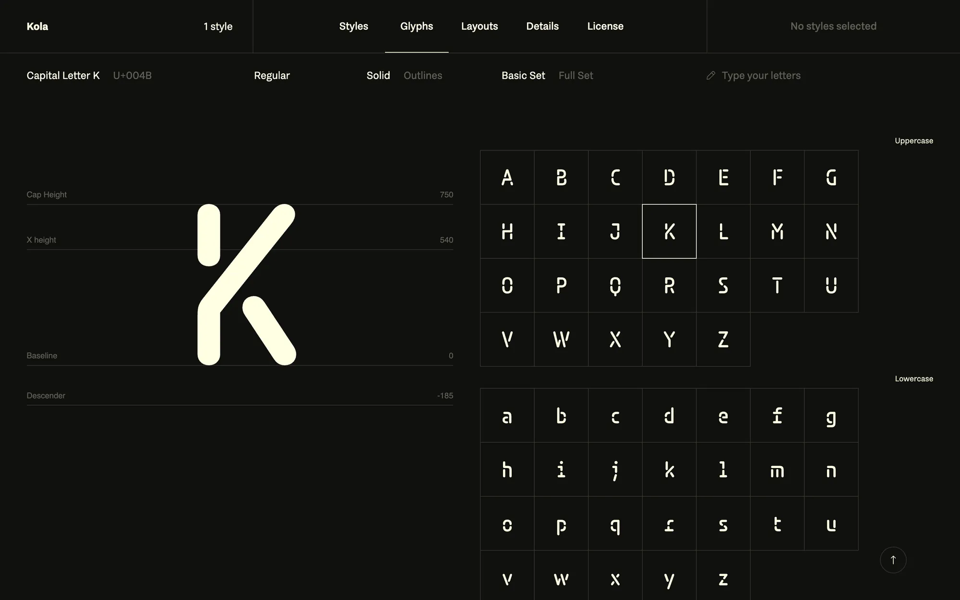Viewport: 960px width, 600px height.
Task: Select the uppercase A glyph
Action: (507, 177)
